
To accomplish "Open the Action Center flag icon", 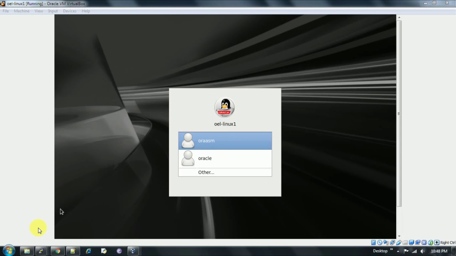I will click(406, 251).
